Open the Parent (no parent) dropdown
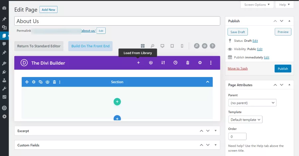This screenshot has width=299, height=156. (x=252, y=103)
